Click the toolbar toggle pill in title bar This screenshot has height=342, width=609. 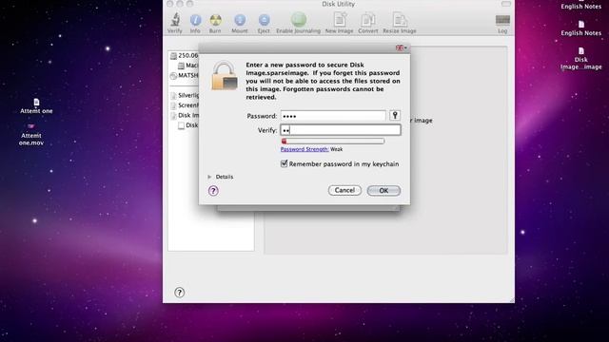[x=506, y=4]
